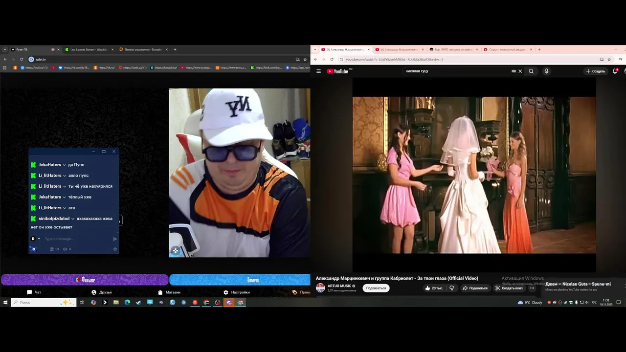Viewport: 626px width, 352px height.
Task: Click the purple Фильтр button
Action: point(85,280)
